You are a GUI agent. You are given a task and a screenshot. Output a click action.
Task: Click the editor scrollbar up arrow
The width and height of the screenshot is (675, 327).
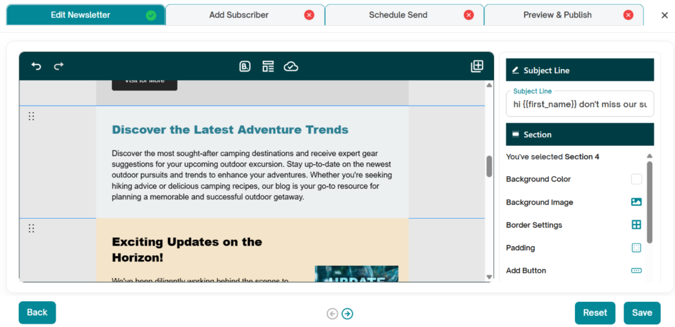pyautogui.click(x=489, y=85)
